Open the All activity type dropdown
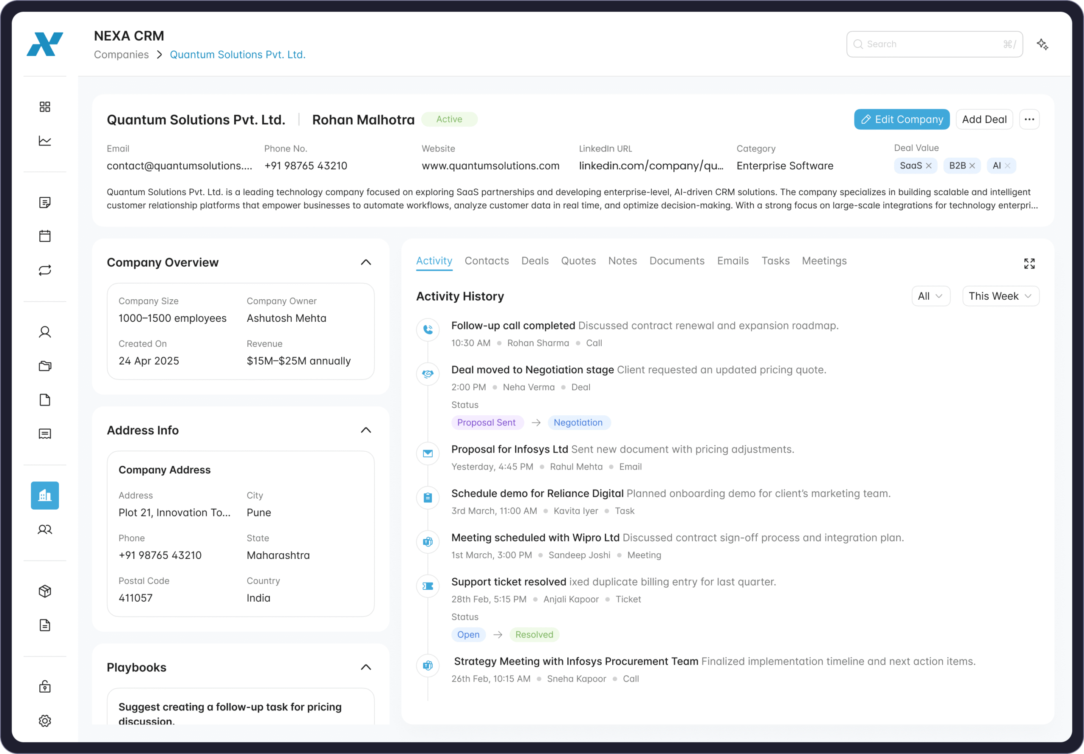1084x754 pixels. 930,296
